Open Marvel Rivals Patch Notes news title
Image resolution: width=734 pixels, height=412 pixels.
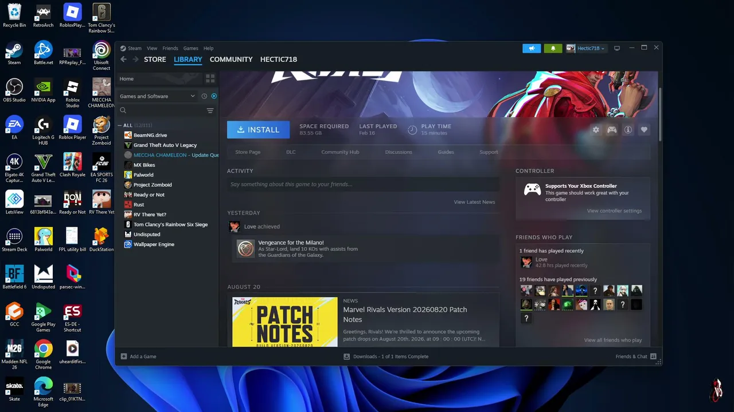point(405,315)
